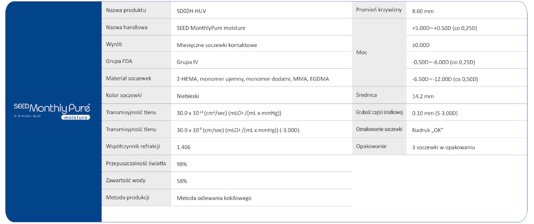Click the 'Grupa FDA' label
Image resolution: width=534 pixels, height=224 pixels.
point(119,61)
